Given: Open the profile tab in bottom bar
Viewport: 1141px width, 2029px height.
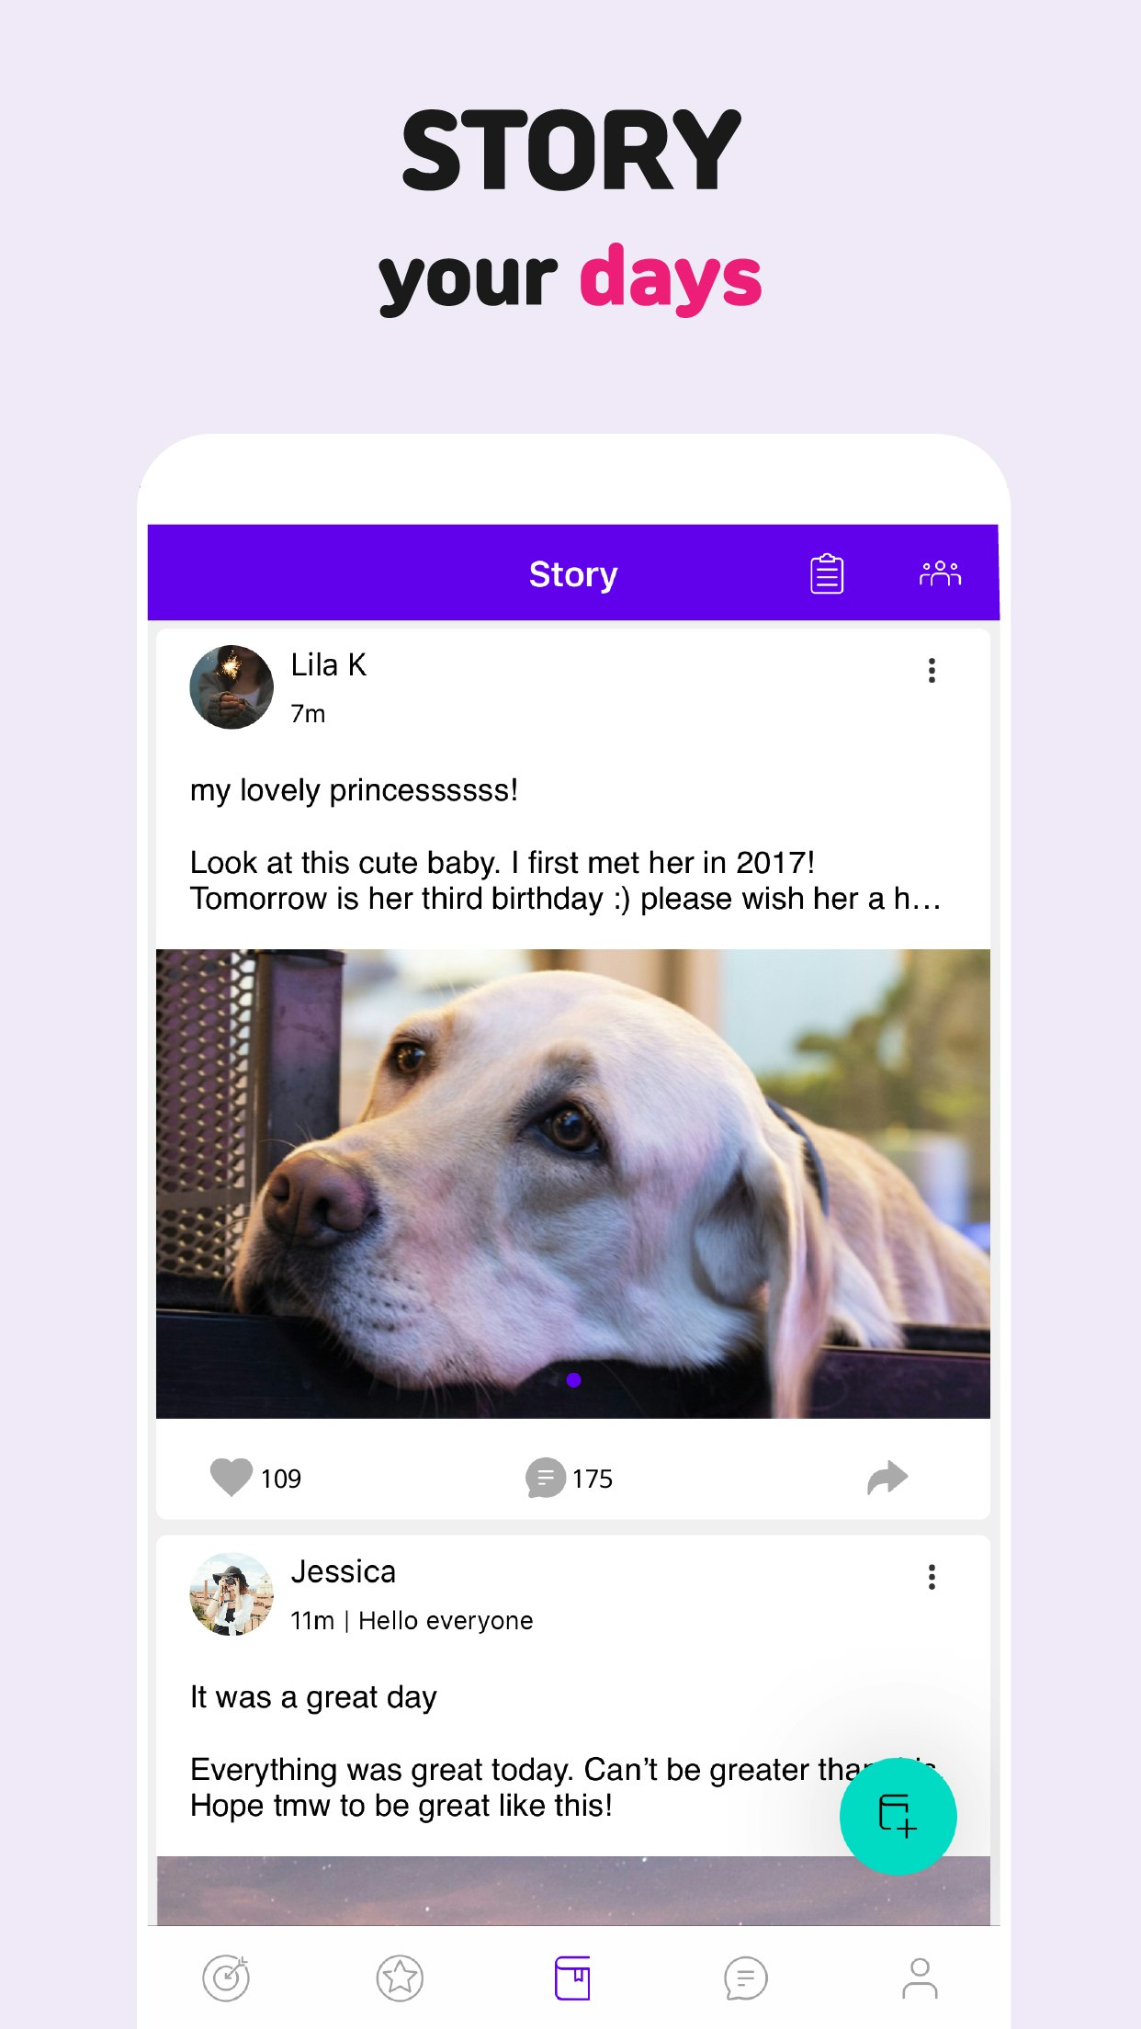Looking at the screenshot, I should pyautogui.click(x=920, y=1978).
